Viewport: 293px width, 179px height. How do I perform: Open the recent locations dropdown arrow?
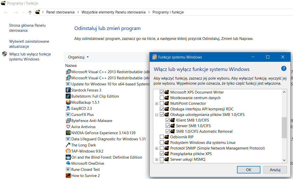(23, 12)
